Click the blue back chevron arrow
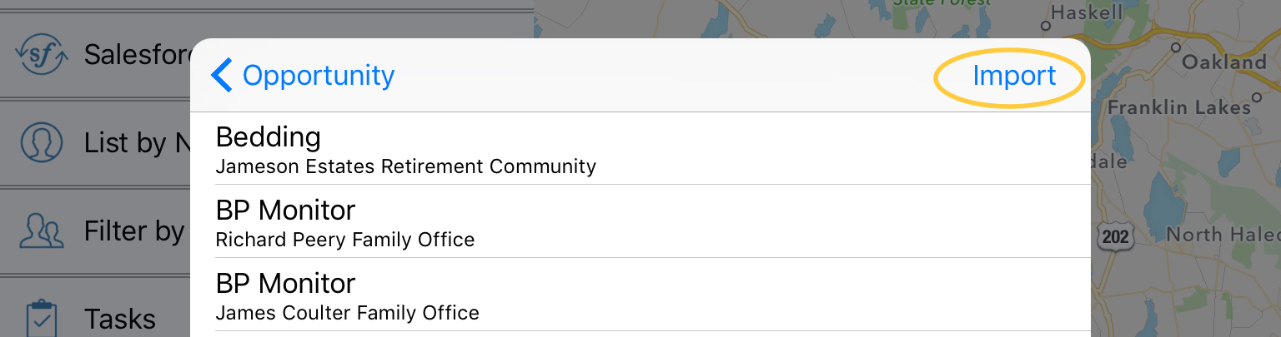This screenshot has height=337, width=1281. [221, 75]
